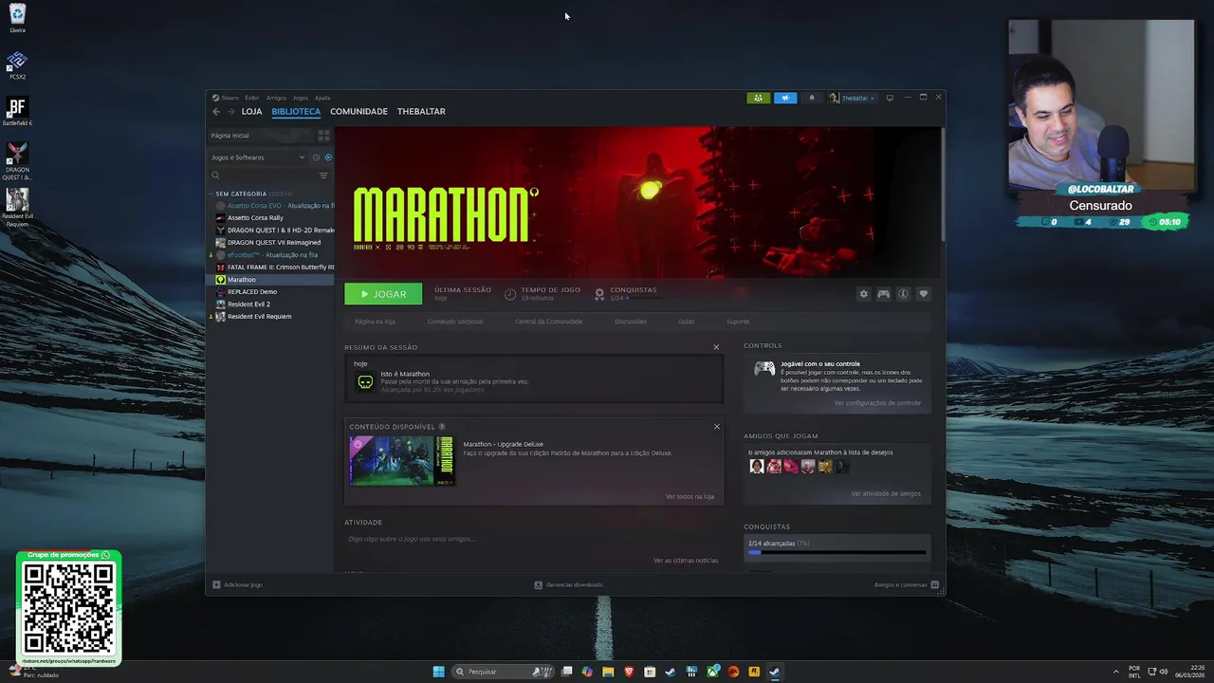Open Central da Comunidade tab
This screenshot has height=683, width=1214.
(x=548, y=322)
